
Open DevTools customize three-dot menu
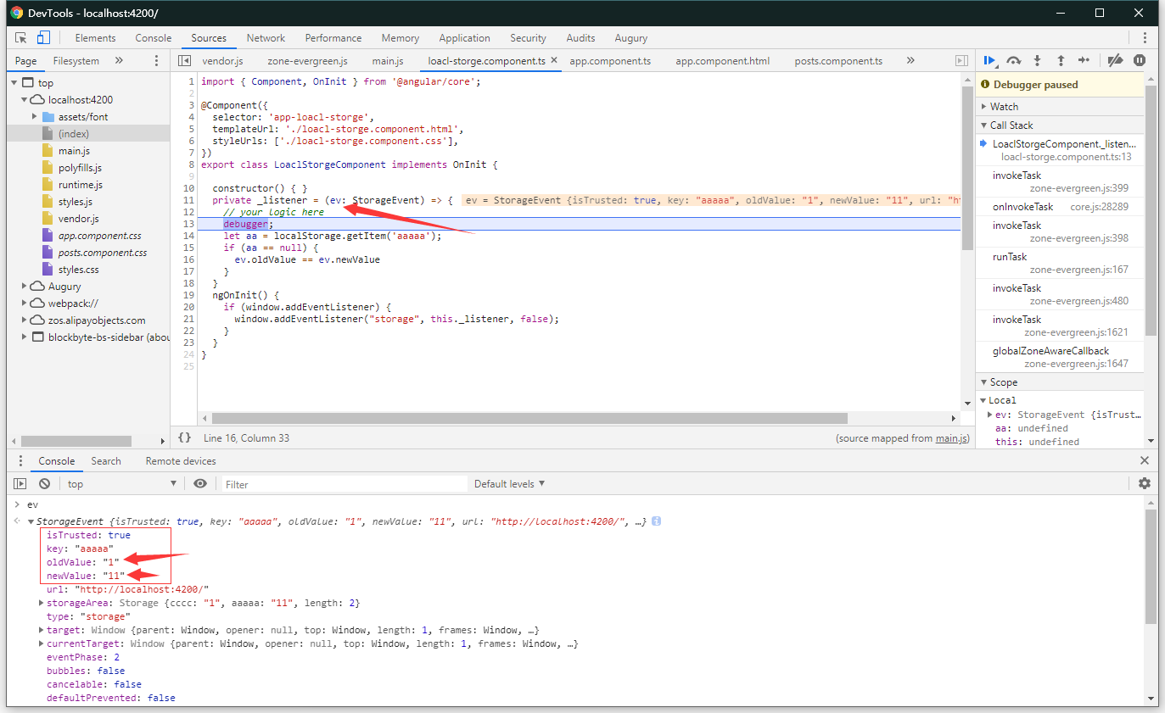tap(1145, 37)
